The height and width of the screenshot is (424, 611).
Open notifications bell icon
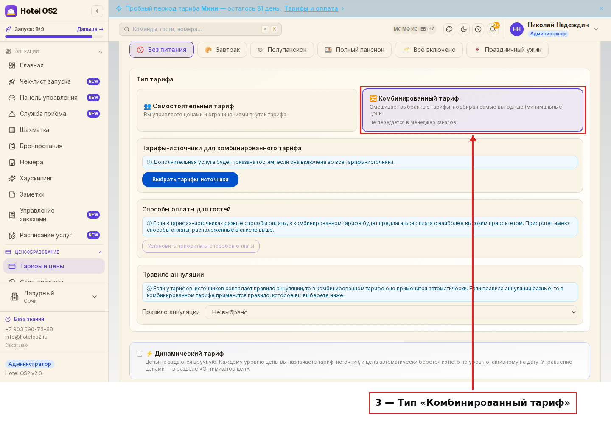click(x=493, y=29)
